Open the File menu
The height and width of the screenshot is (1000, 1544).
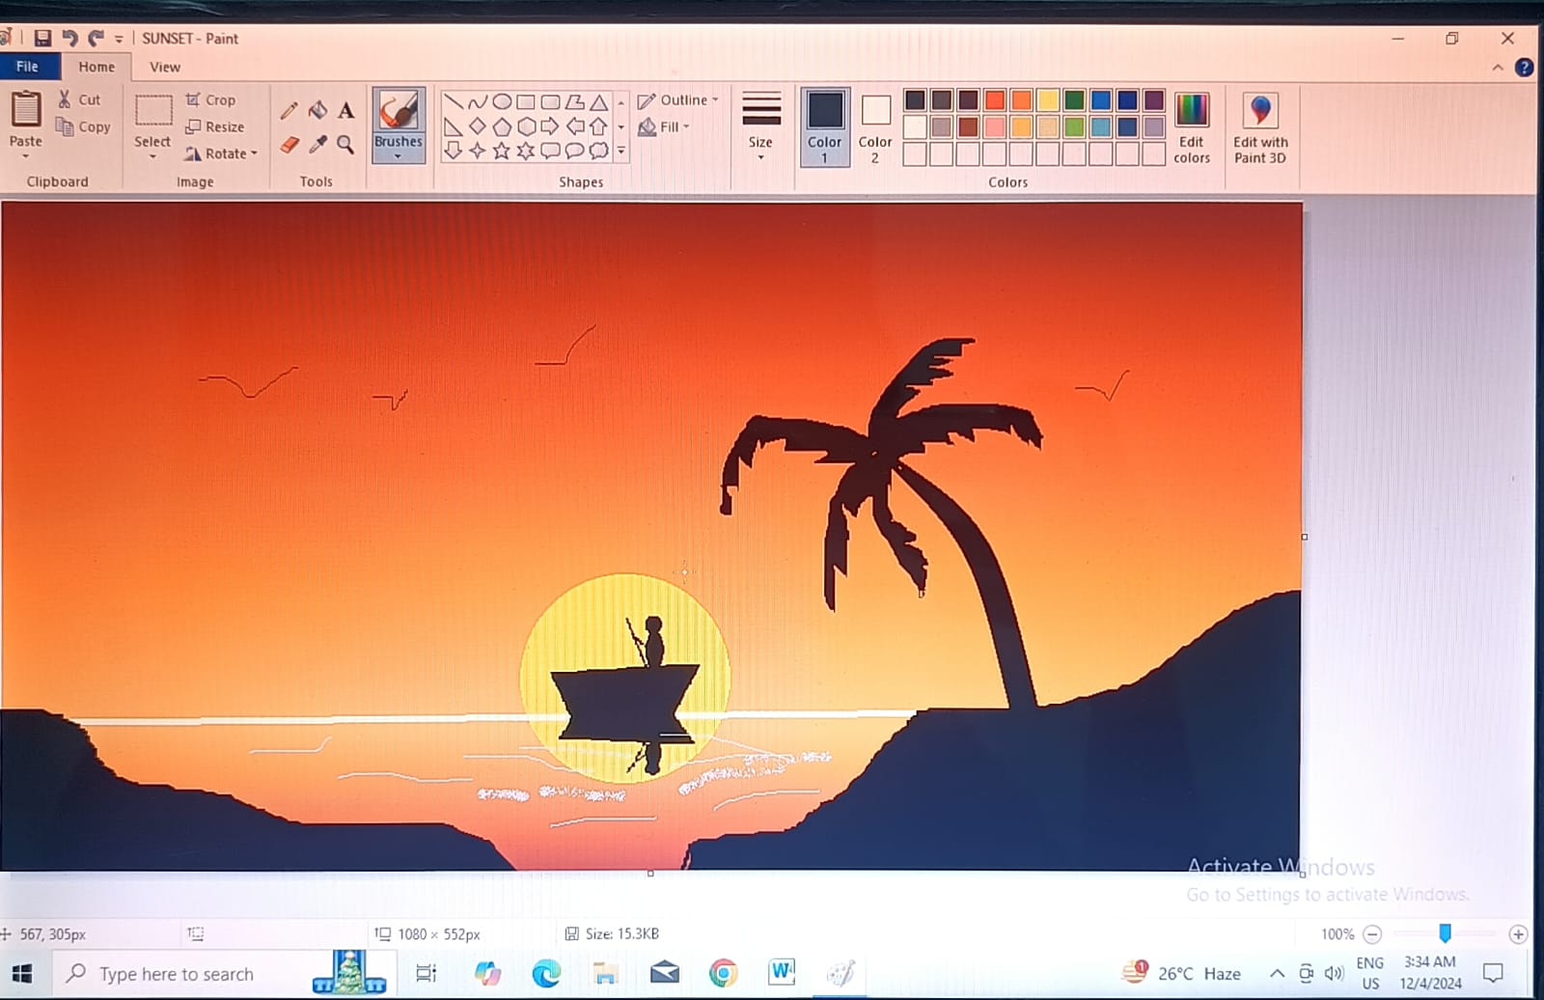pos(28,67)
